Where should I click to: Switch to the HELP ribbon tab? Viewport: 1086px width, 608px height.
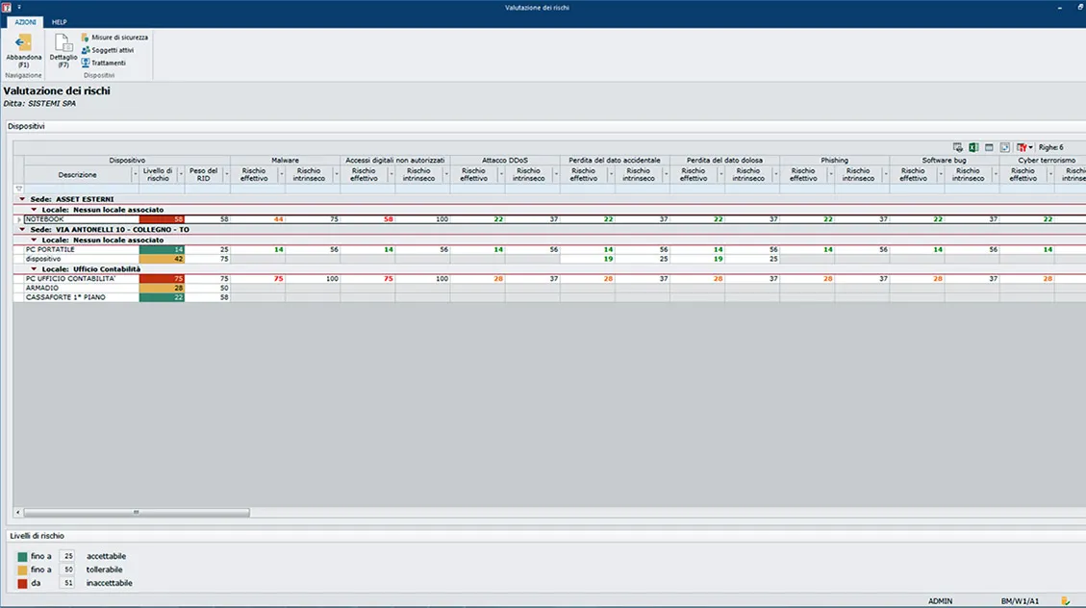(x=60, y=21)
